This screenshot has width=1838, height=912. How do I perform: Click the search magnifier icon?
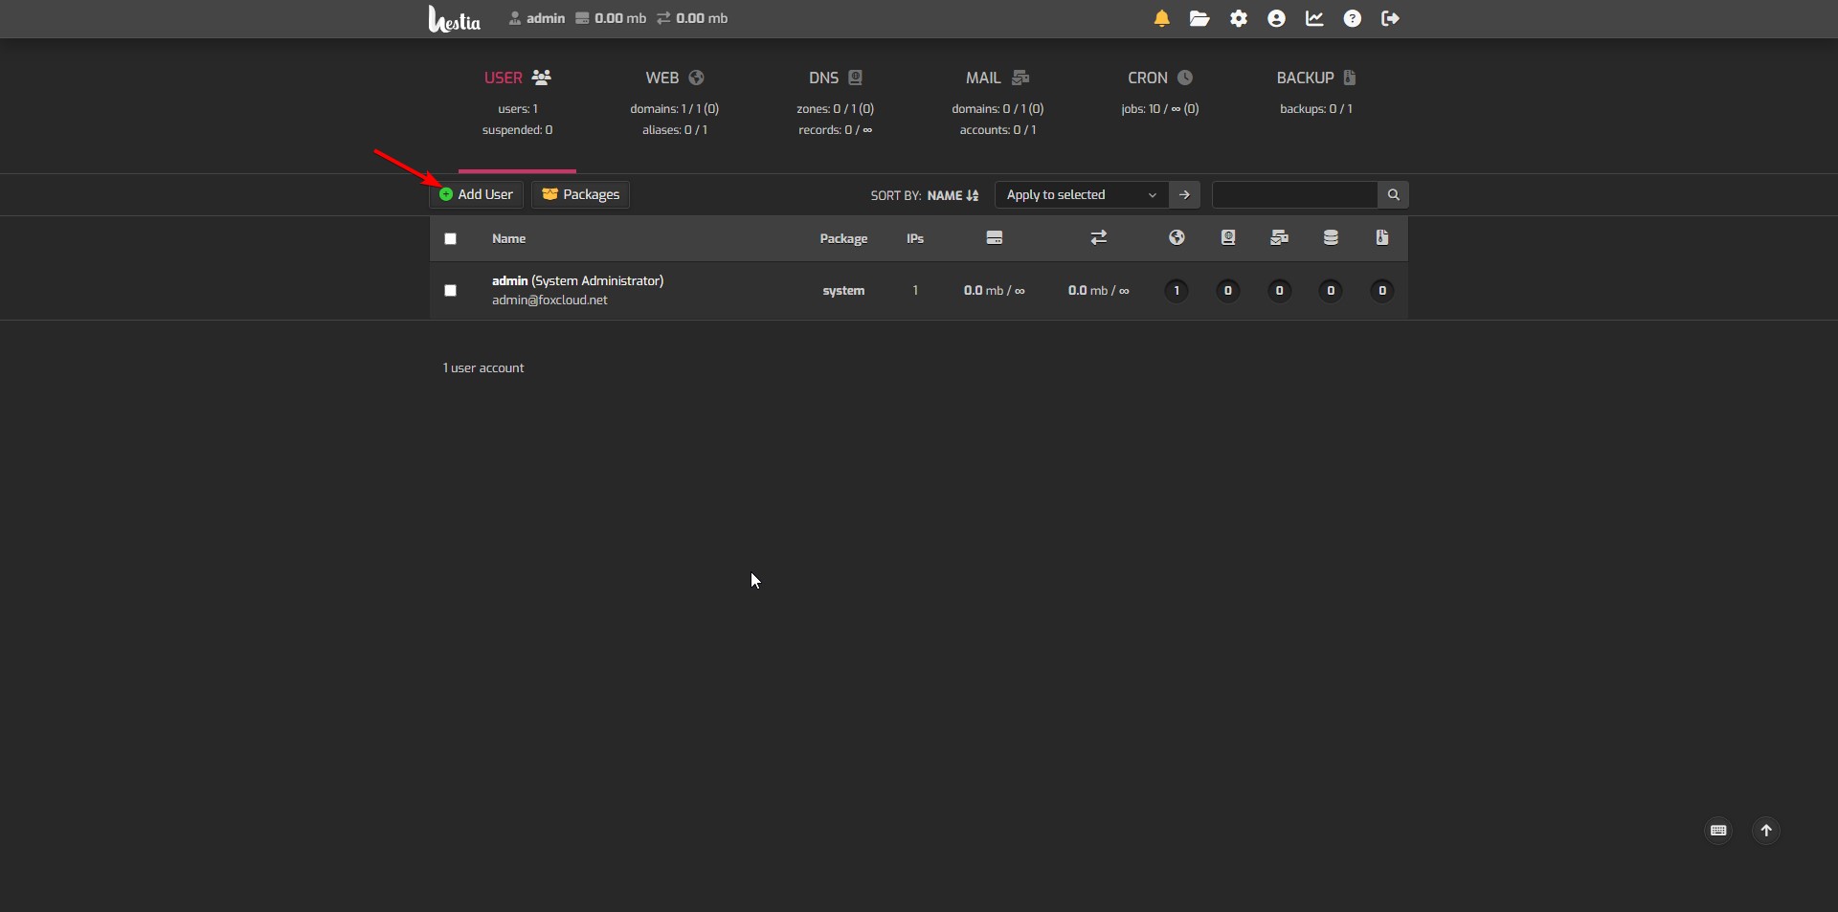coord(1393,195)
